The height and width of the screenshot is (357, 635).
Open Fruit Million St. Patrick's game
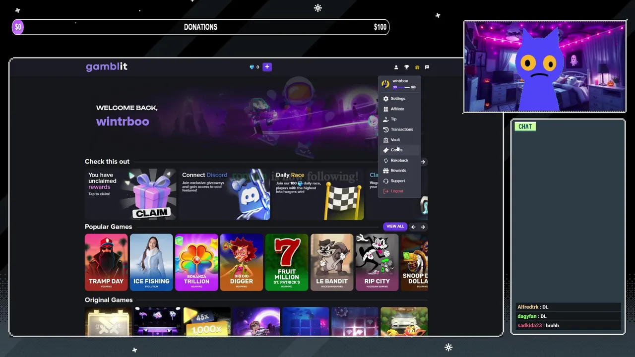pyautogui.click(x=287, y=262)
